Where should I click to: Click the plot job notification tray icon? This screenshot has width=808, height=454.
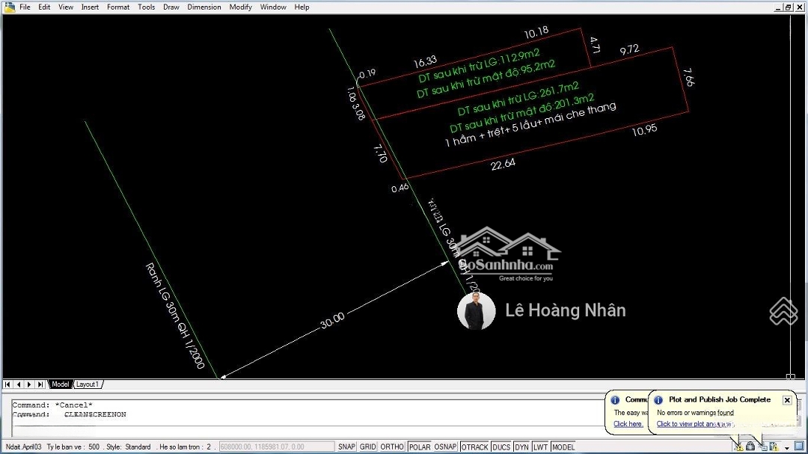(x=763, y=447)
